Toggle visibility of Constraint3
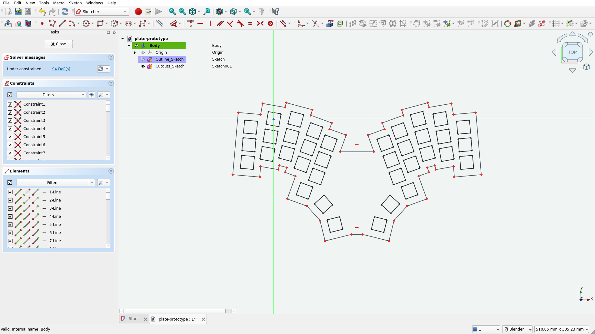 (x=10, y=121)
